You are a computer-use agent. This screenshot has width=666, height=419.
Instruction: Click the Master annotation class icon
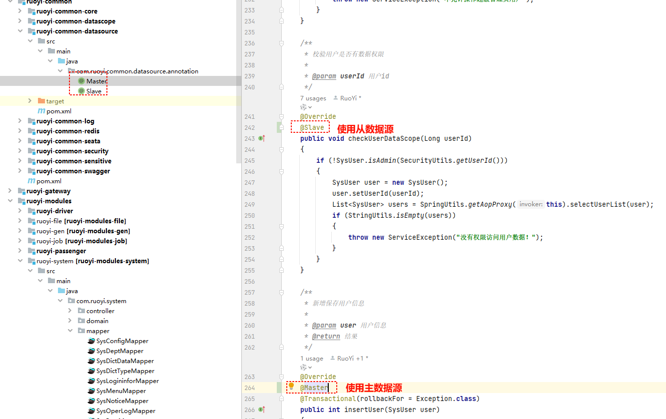click(x=81, y=81)
